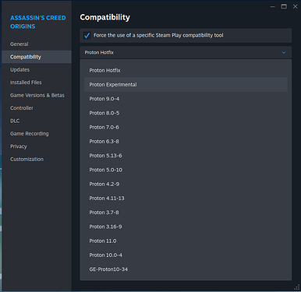The image size is (301, 292).
Task: Select Proton 11.0 option
Action: (x=186, y=241)
